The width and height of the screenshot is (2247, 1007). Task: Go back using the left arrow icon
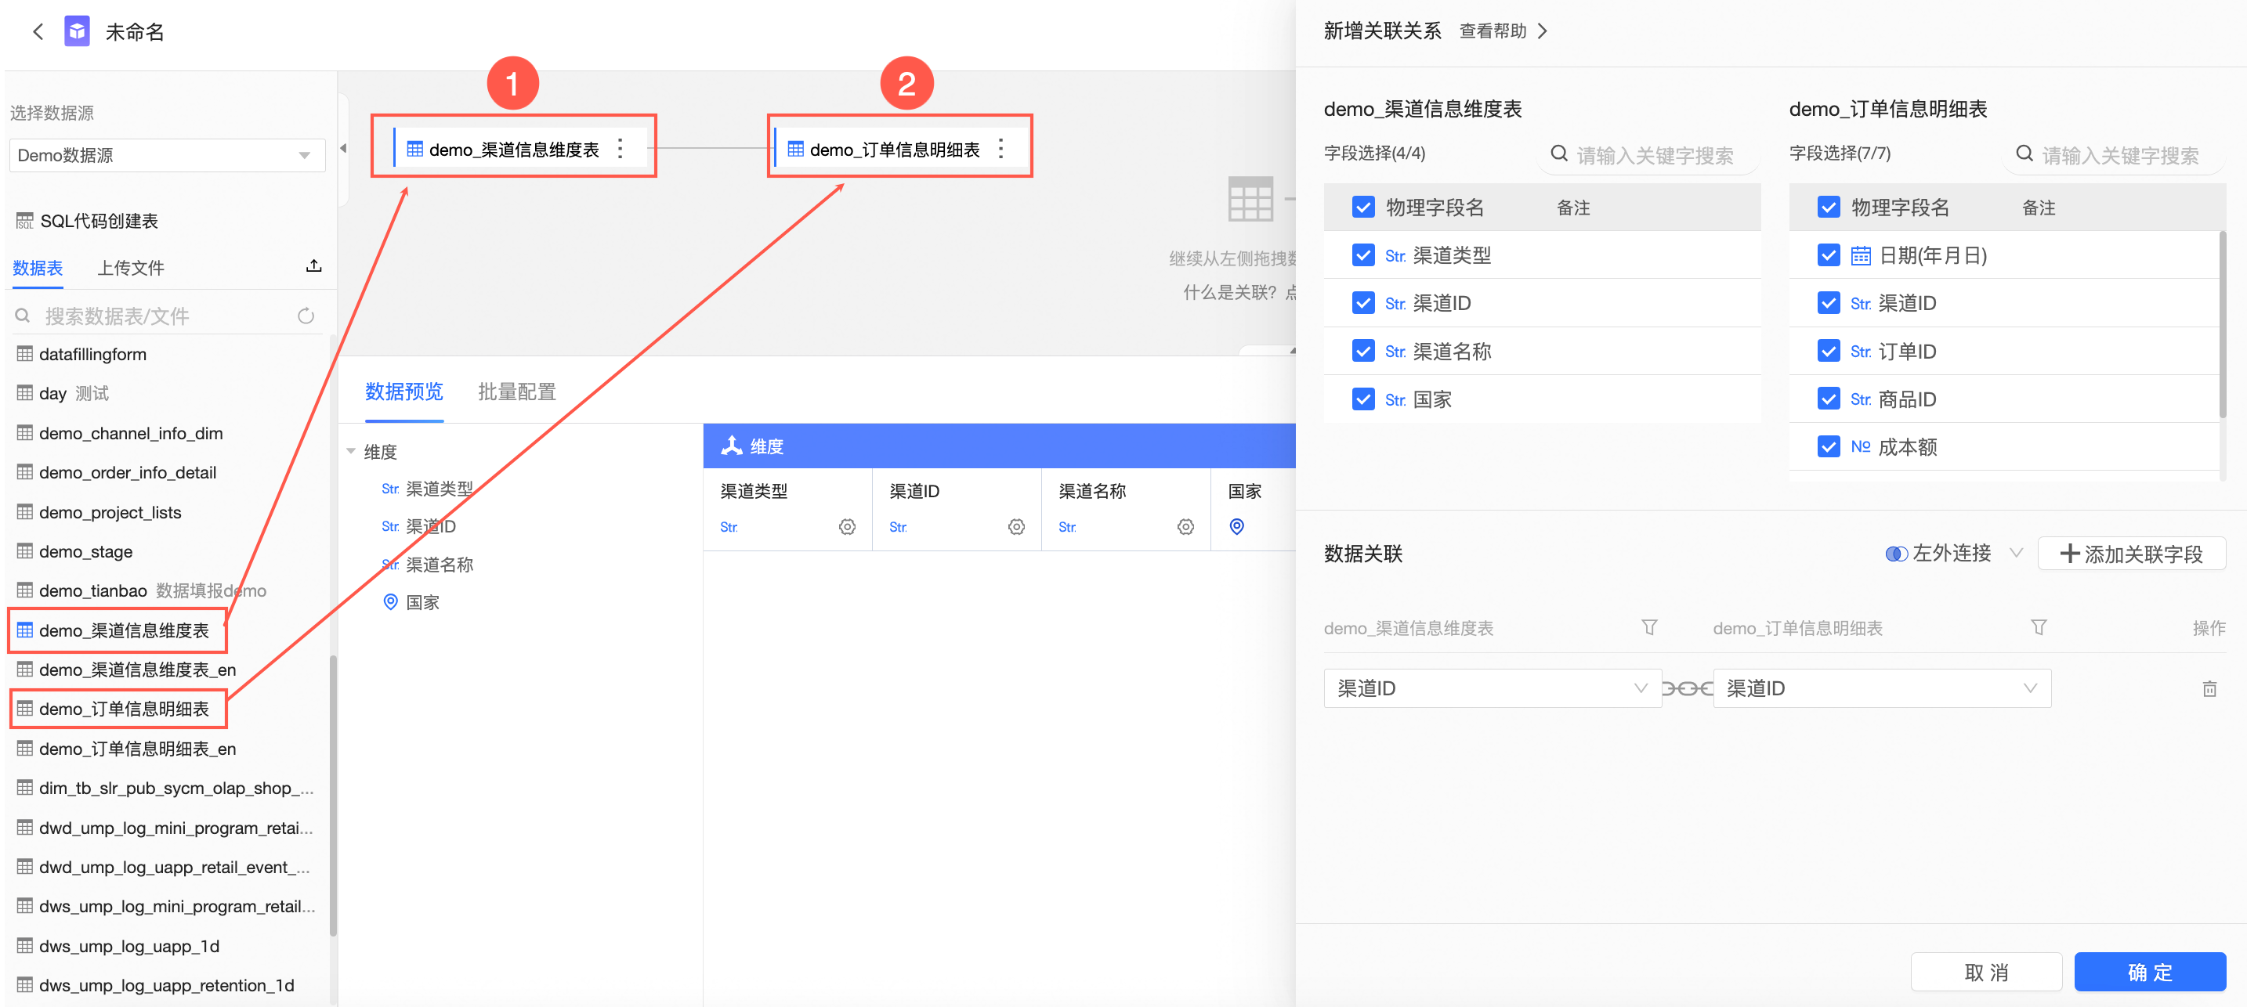pyautogui.click(x=38, y=32)
